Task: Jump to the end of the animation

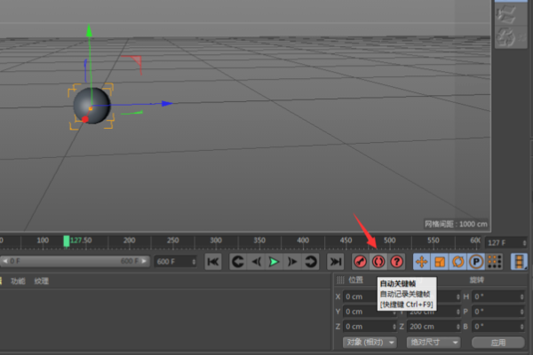Action: tap(335, 262)
